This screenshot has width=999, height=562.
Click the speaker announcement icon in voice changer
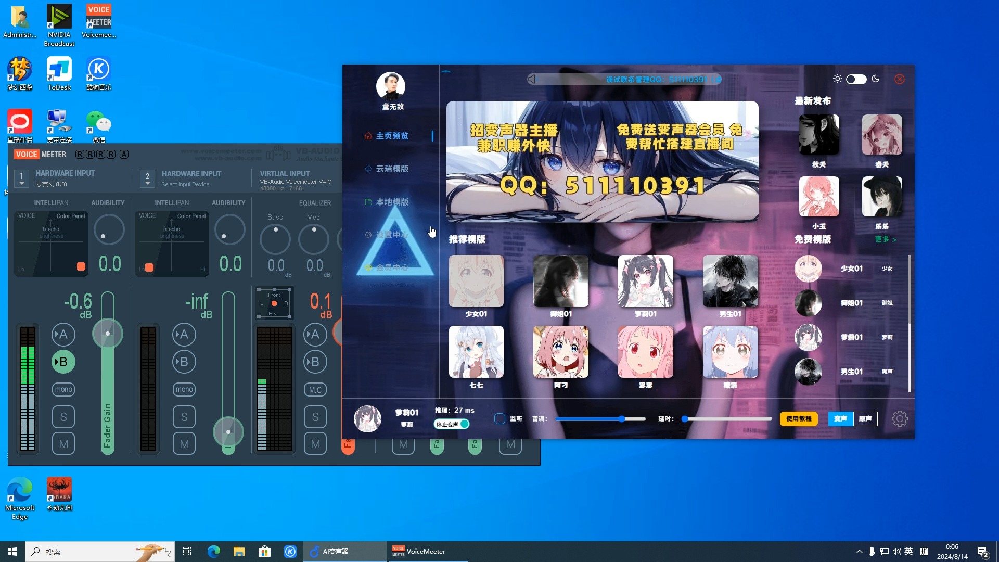click(531, 79)
